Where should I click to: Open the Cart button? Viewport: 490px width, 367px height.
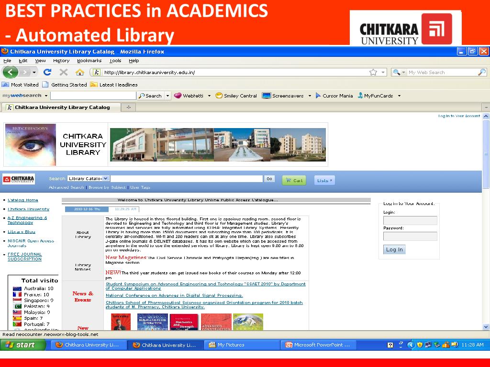pyautogui.click(x=294, y=180)
